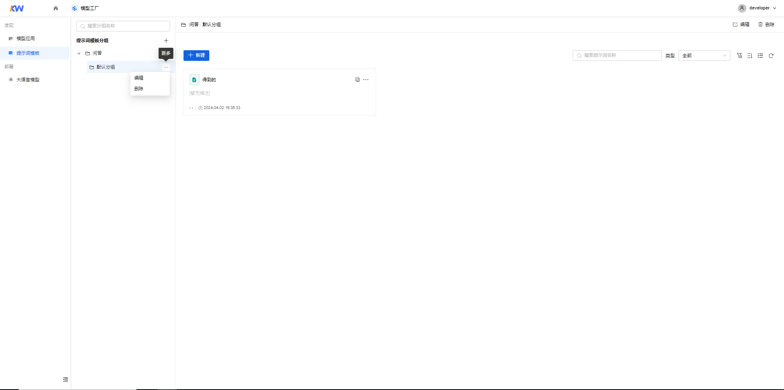Choose 编辑 from the group context menu

pos(139,78)
